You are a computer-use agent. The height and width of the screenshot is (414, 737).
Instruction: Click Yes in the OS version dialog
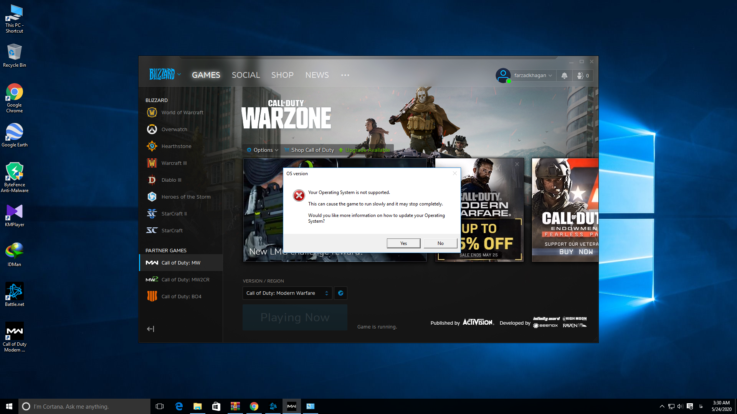pos(403,243)
